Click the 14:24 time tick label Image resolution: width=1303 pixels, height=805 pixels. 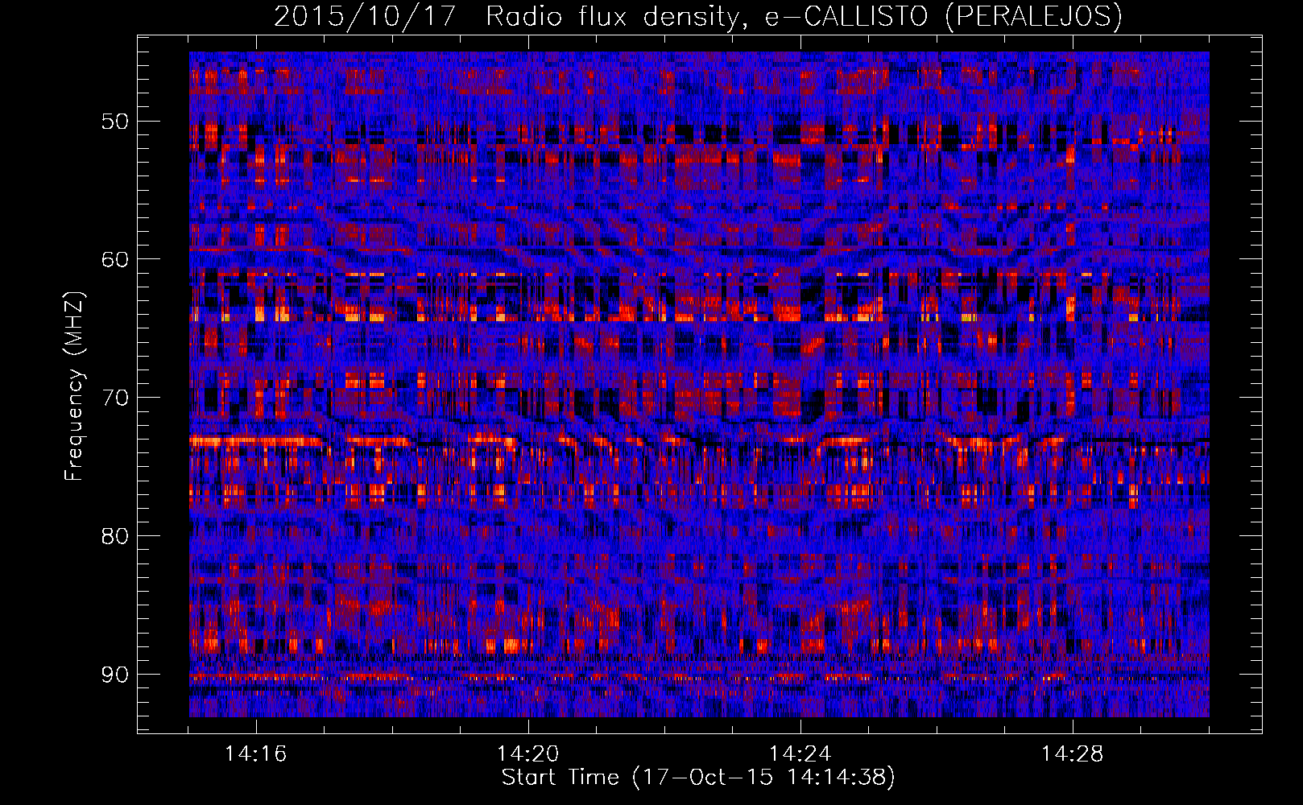[800, 754]
